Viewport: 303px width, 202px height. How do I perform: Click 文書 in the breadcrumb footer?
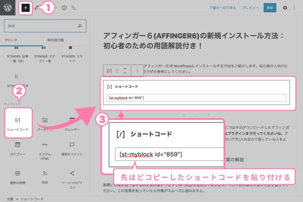click(10, 199)
